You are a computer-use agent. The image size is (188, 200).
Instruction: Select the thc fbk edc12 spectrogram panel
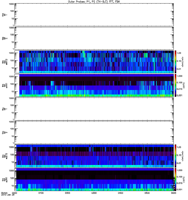[94, 156]
